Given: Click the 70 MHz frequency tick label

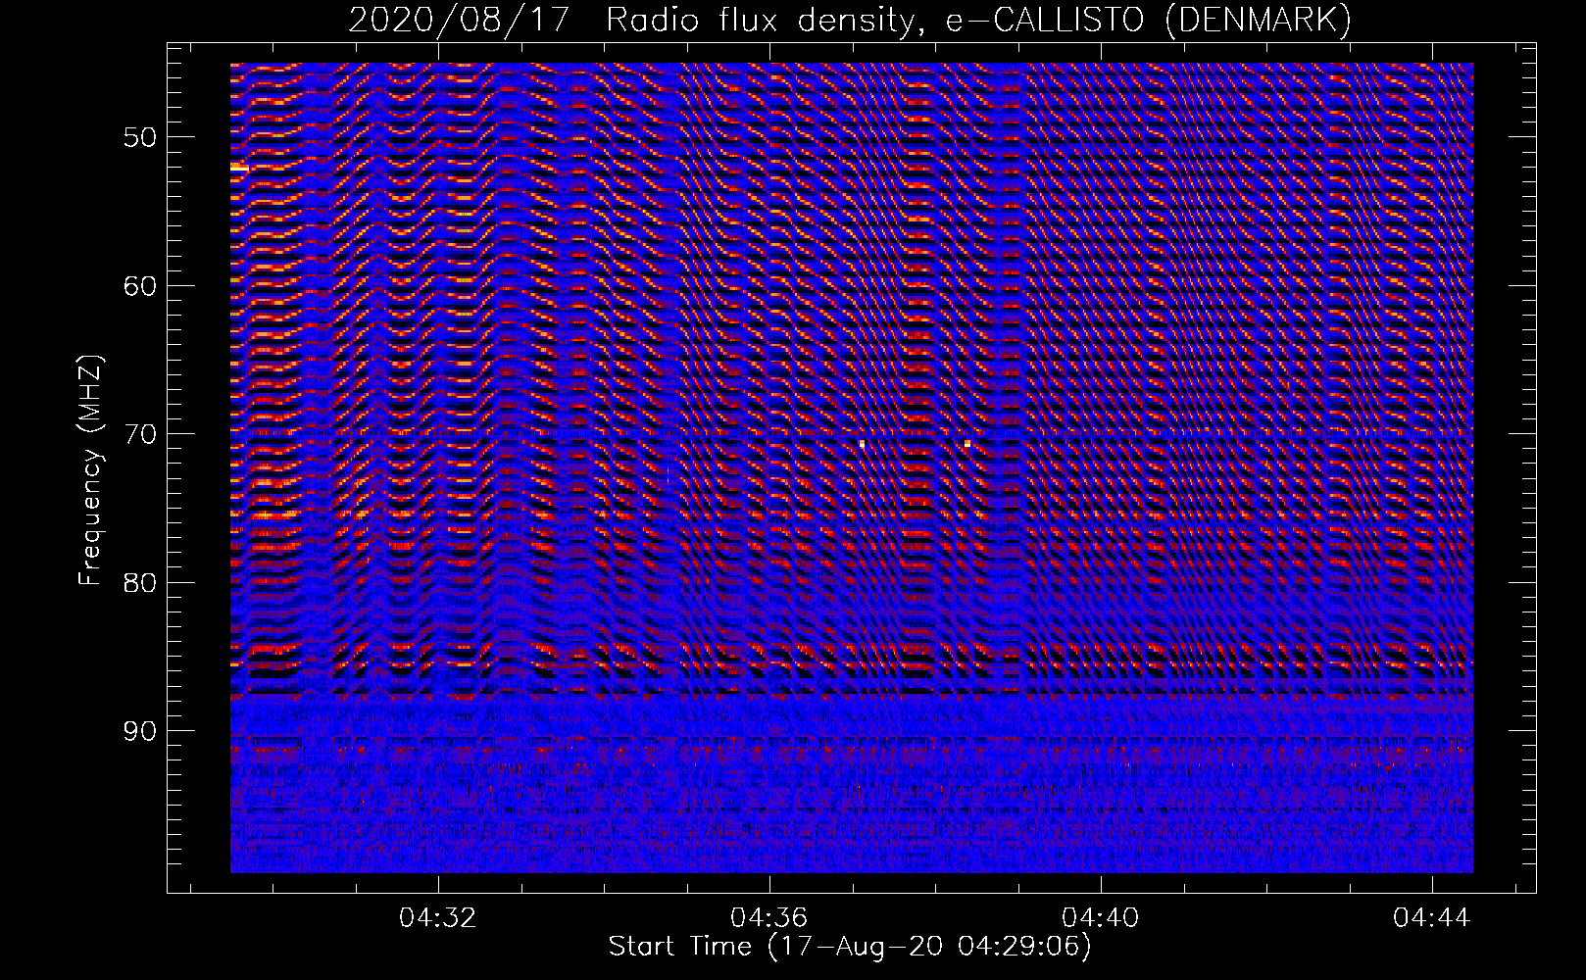Looking at the screenshot, I should 140,434.
